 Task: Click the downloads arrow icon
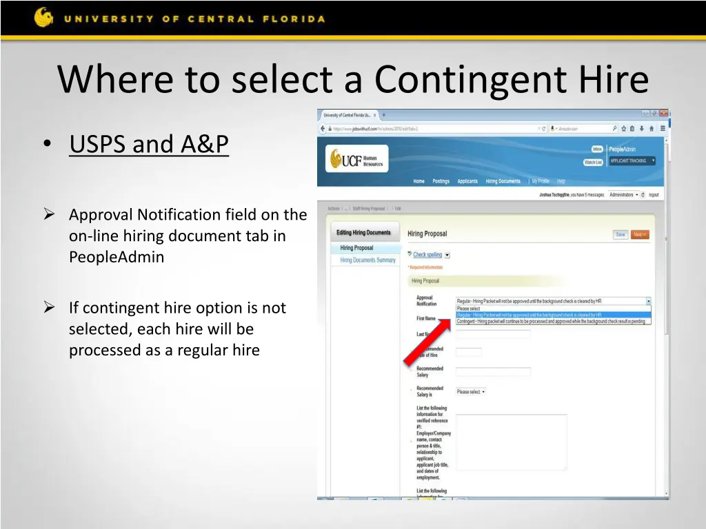point(642,129)
